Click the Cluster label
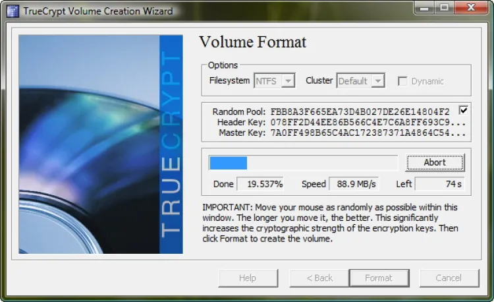Screen dimensions: 494x302 tap(319, 80)
